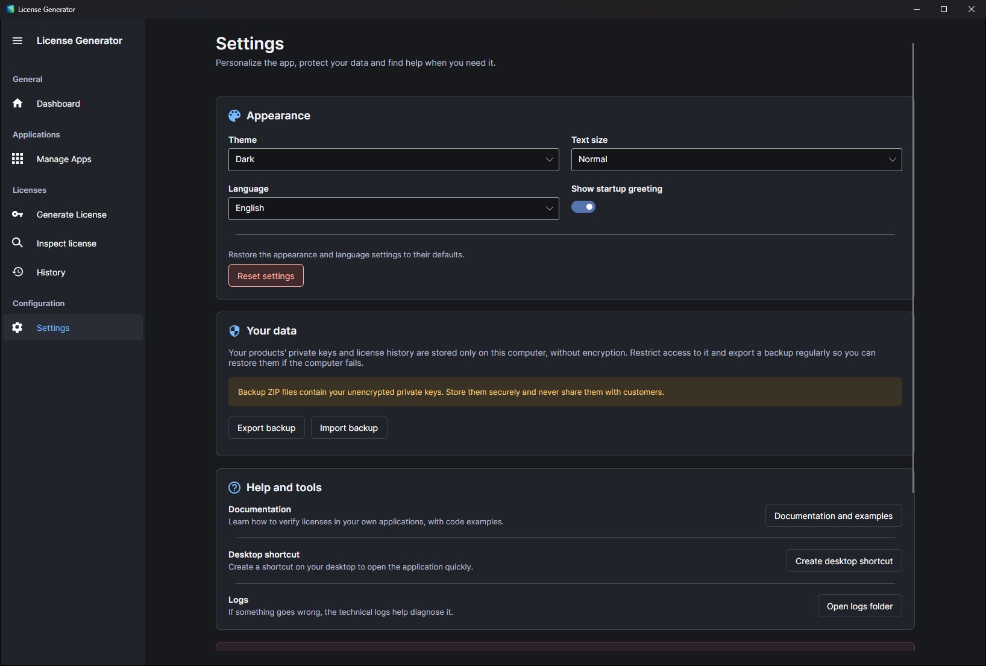Screen dimensions: 986x666
Task: Click the History clock icon
Action: click(17, 272)
